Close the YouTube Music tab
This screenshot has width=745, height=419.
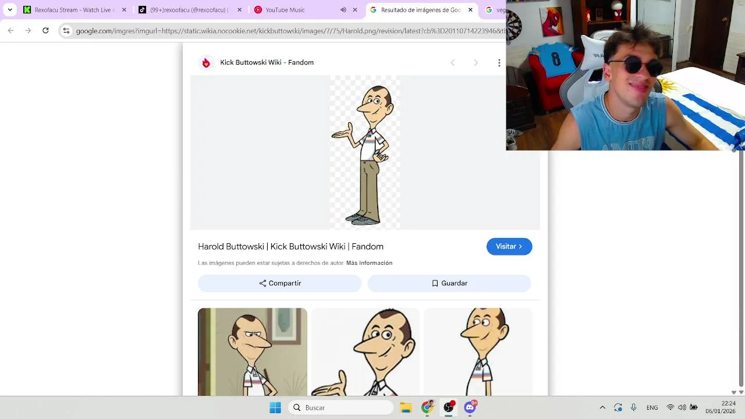click(x=355, y=10)
